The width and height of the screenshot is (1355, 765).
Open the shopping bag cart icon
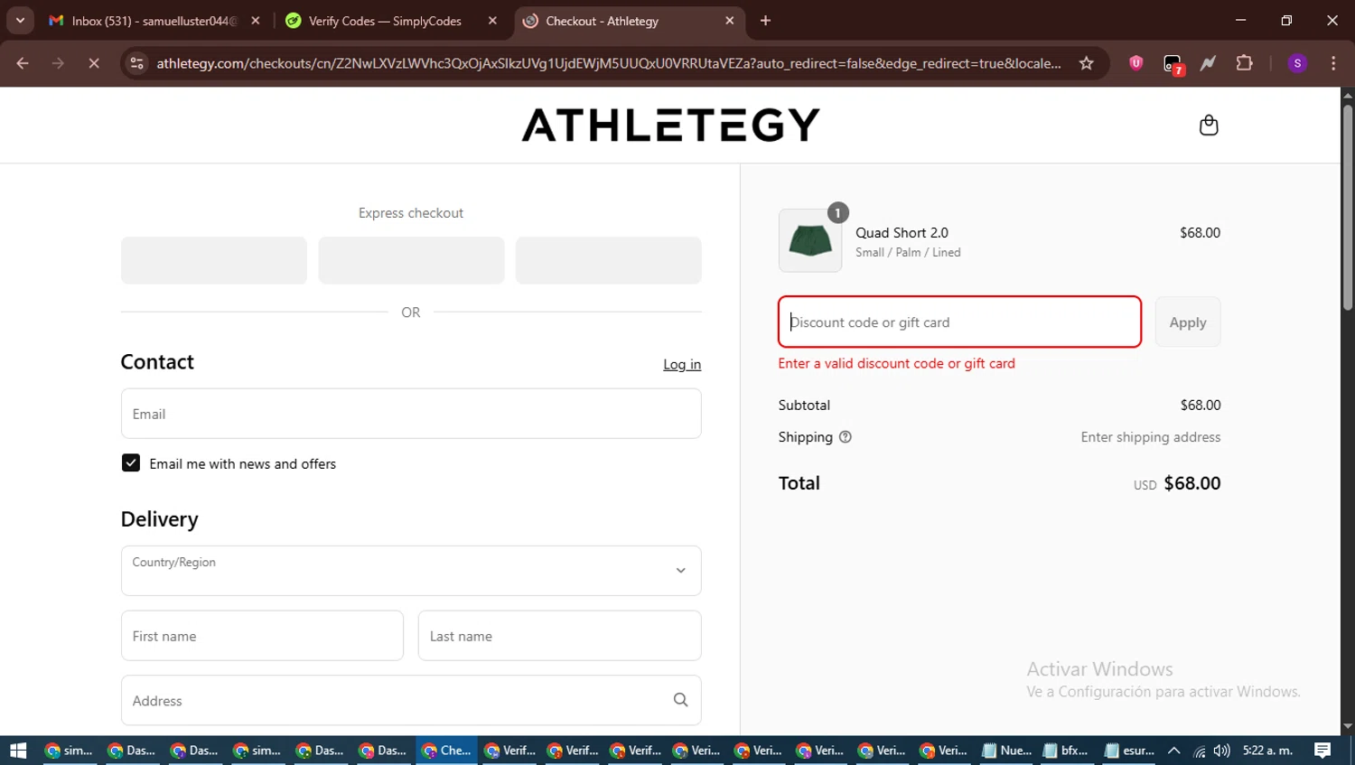(1209, 126)
